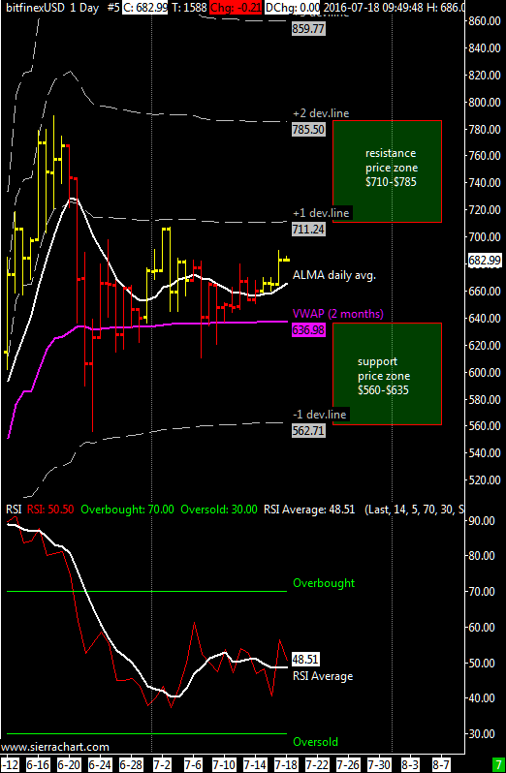Select the '+1 dev.line' label
The image size is (506, 773).
tap(321, 213)
